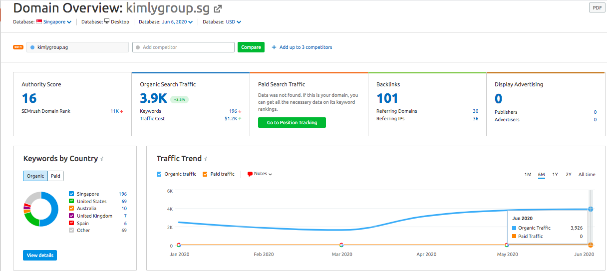Uncheck the United States country checkbox
The image size is (607, 271).
pyautogui.click(x=71, y=201)
